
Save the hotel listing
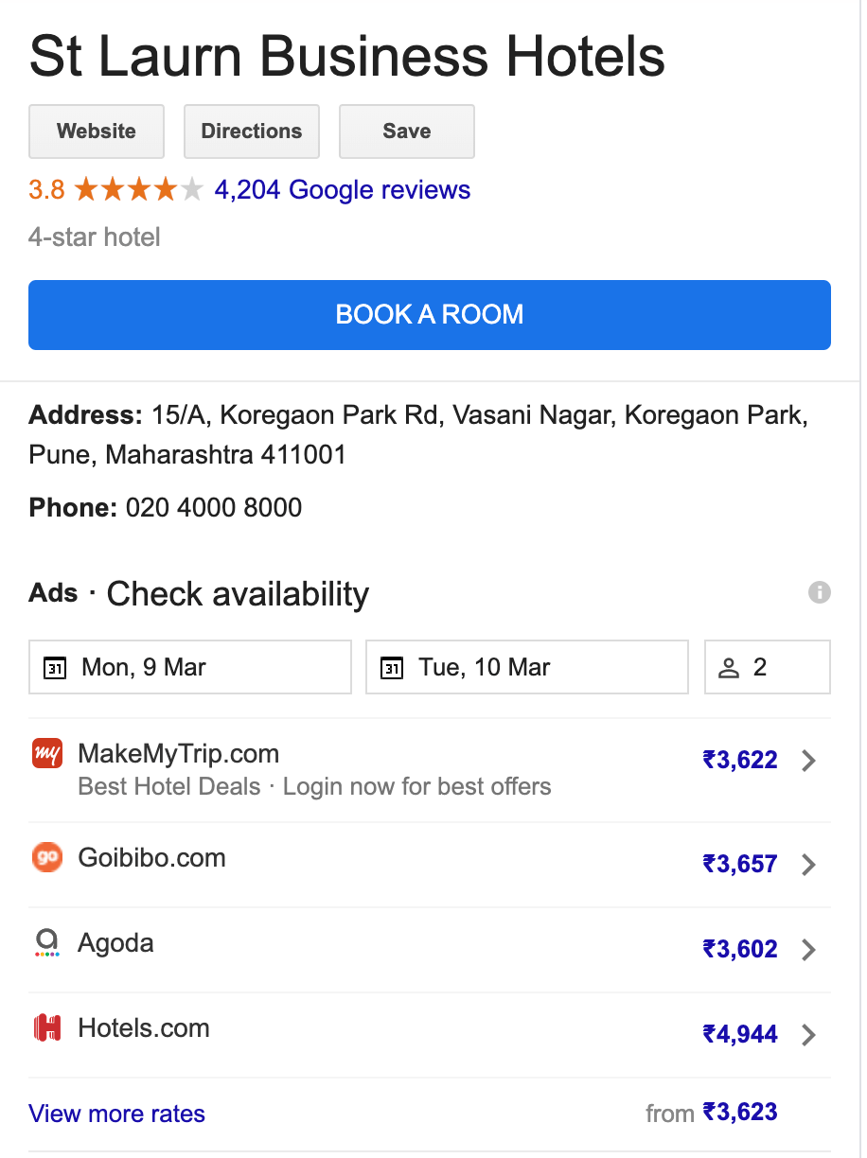tap(407, 132)
